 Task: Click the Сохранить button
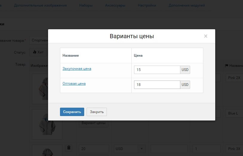click(x=72, y=112)
